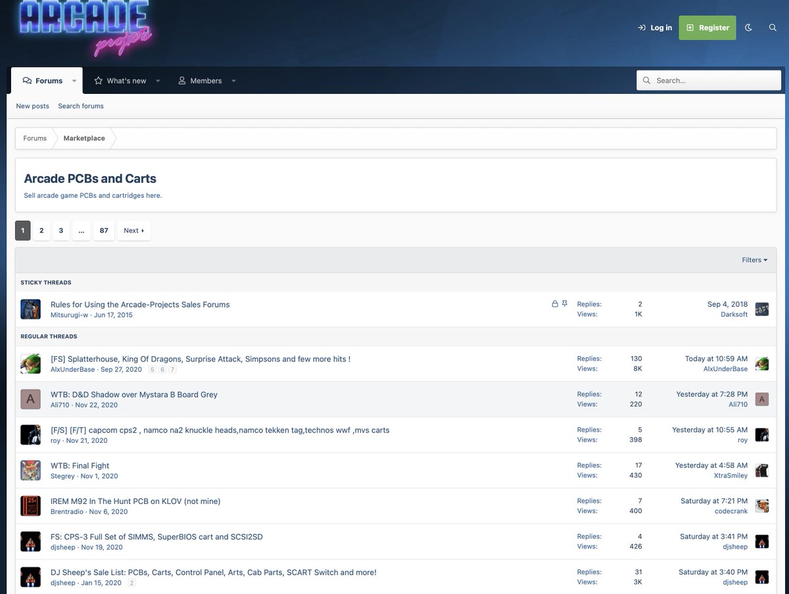This screenshot has height=594, width=789.
Task: Open the WTB: Final Fight thread
Action: tap(80, 465)
